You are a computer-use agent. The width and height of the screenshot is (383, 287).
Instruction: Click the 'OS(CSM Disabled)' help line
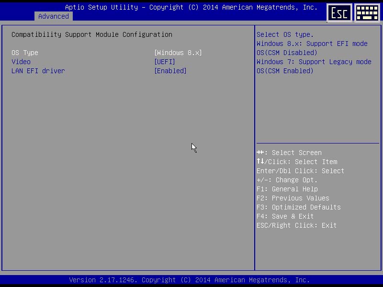click(287, 53)
